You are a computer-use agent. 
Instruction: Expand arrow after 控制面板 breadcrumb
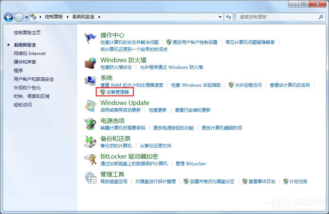point(68,17)
